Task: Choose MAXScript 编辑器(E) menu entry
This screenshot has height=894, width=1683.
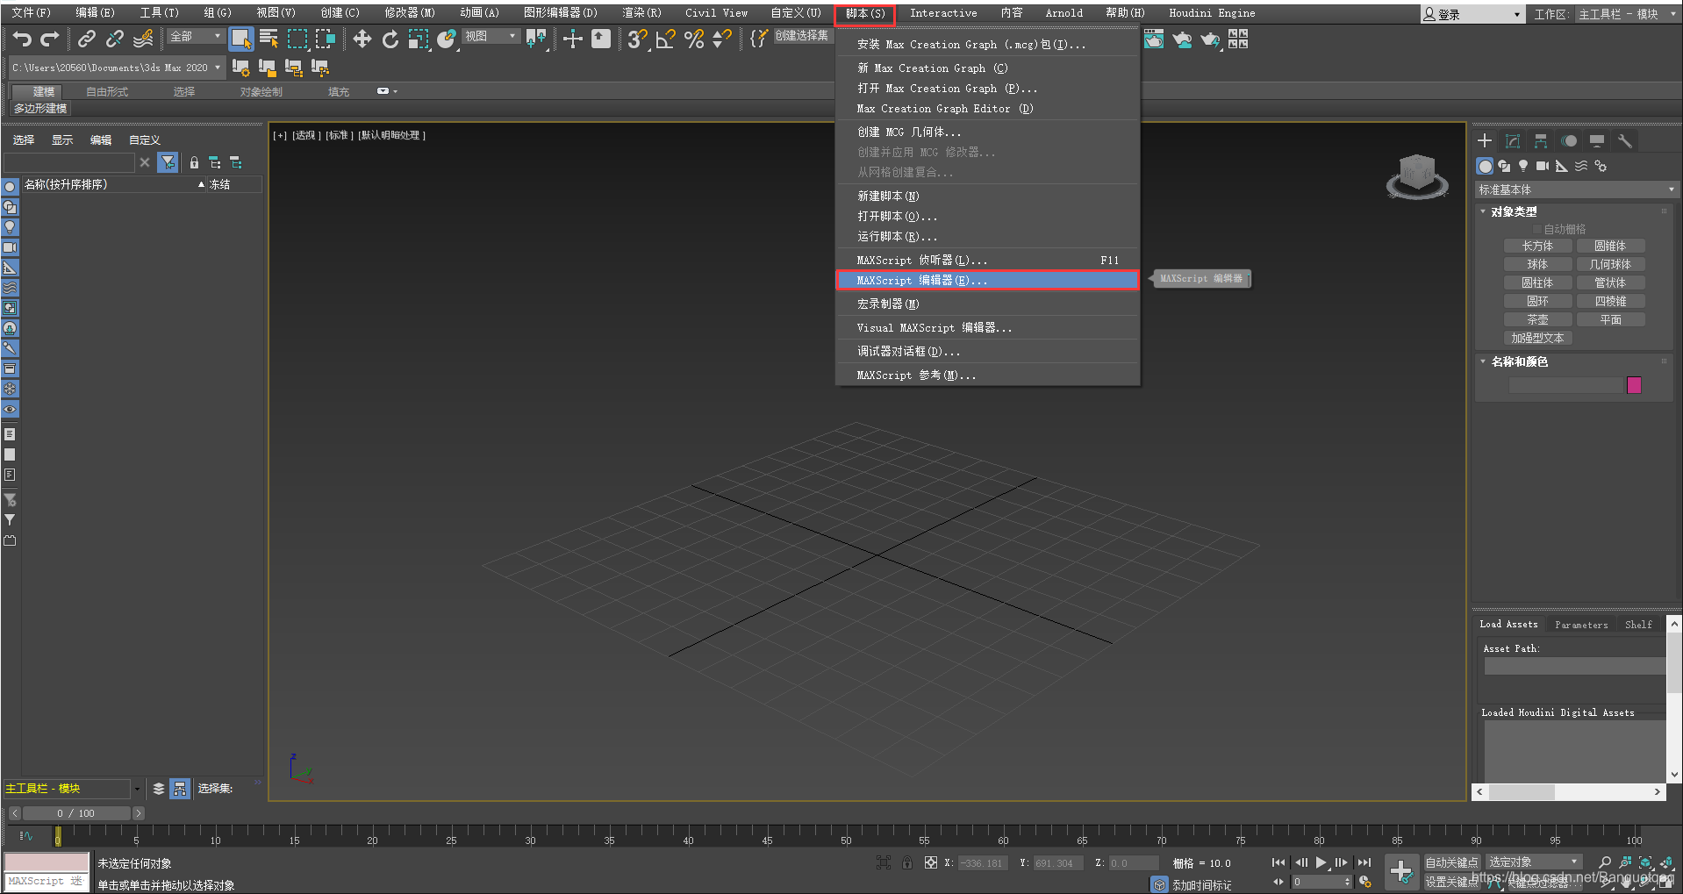Action: click(987, 280)
